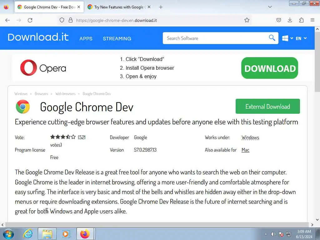Open the list all tabs dropdown
Viewport: 320px width, 240px height.
coord(270,7)
